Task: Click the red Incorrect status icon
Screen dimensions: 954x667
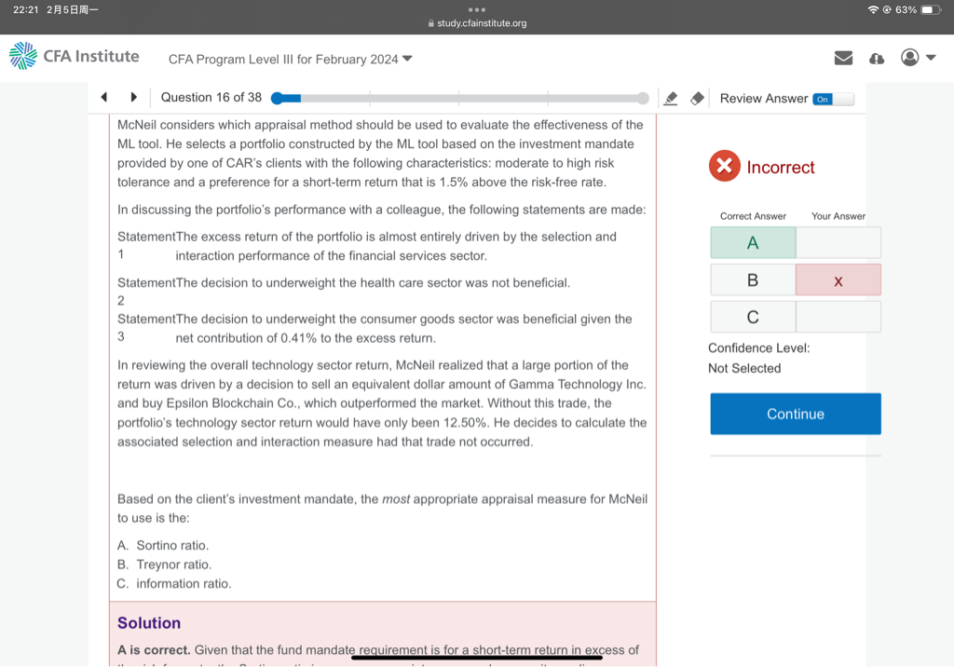Action: click(724, 167)
